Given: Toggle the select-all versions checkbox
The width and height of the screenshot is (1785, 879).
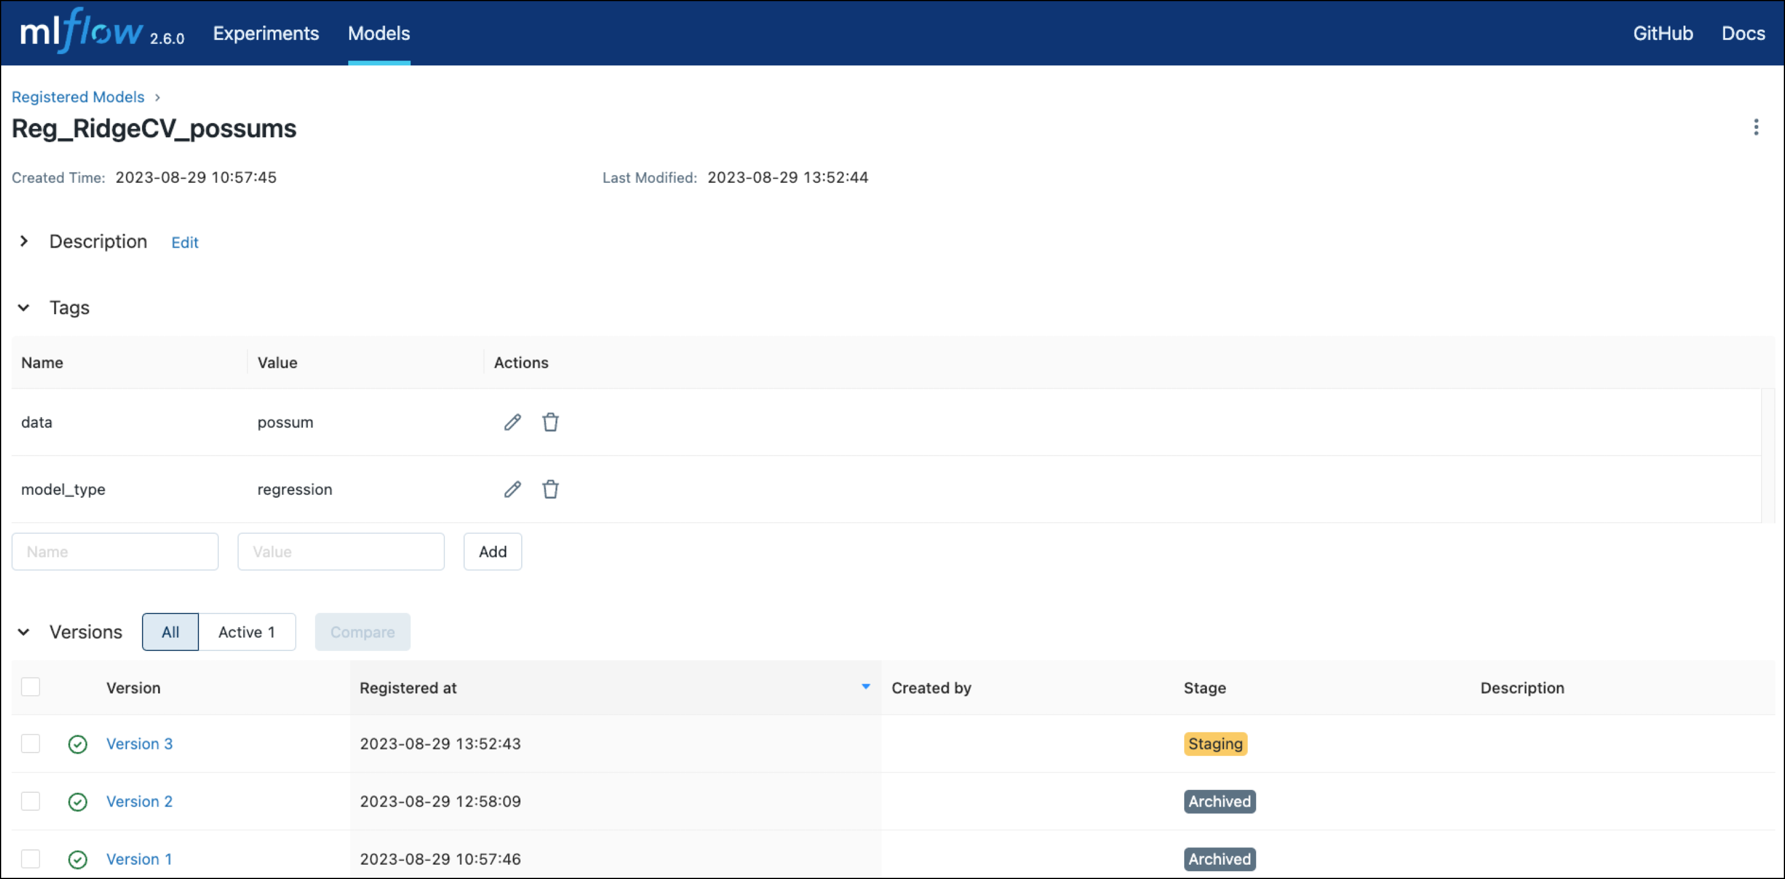Looking at the screenshot, I should 30,687.
